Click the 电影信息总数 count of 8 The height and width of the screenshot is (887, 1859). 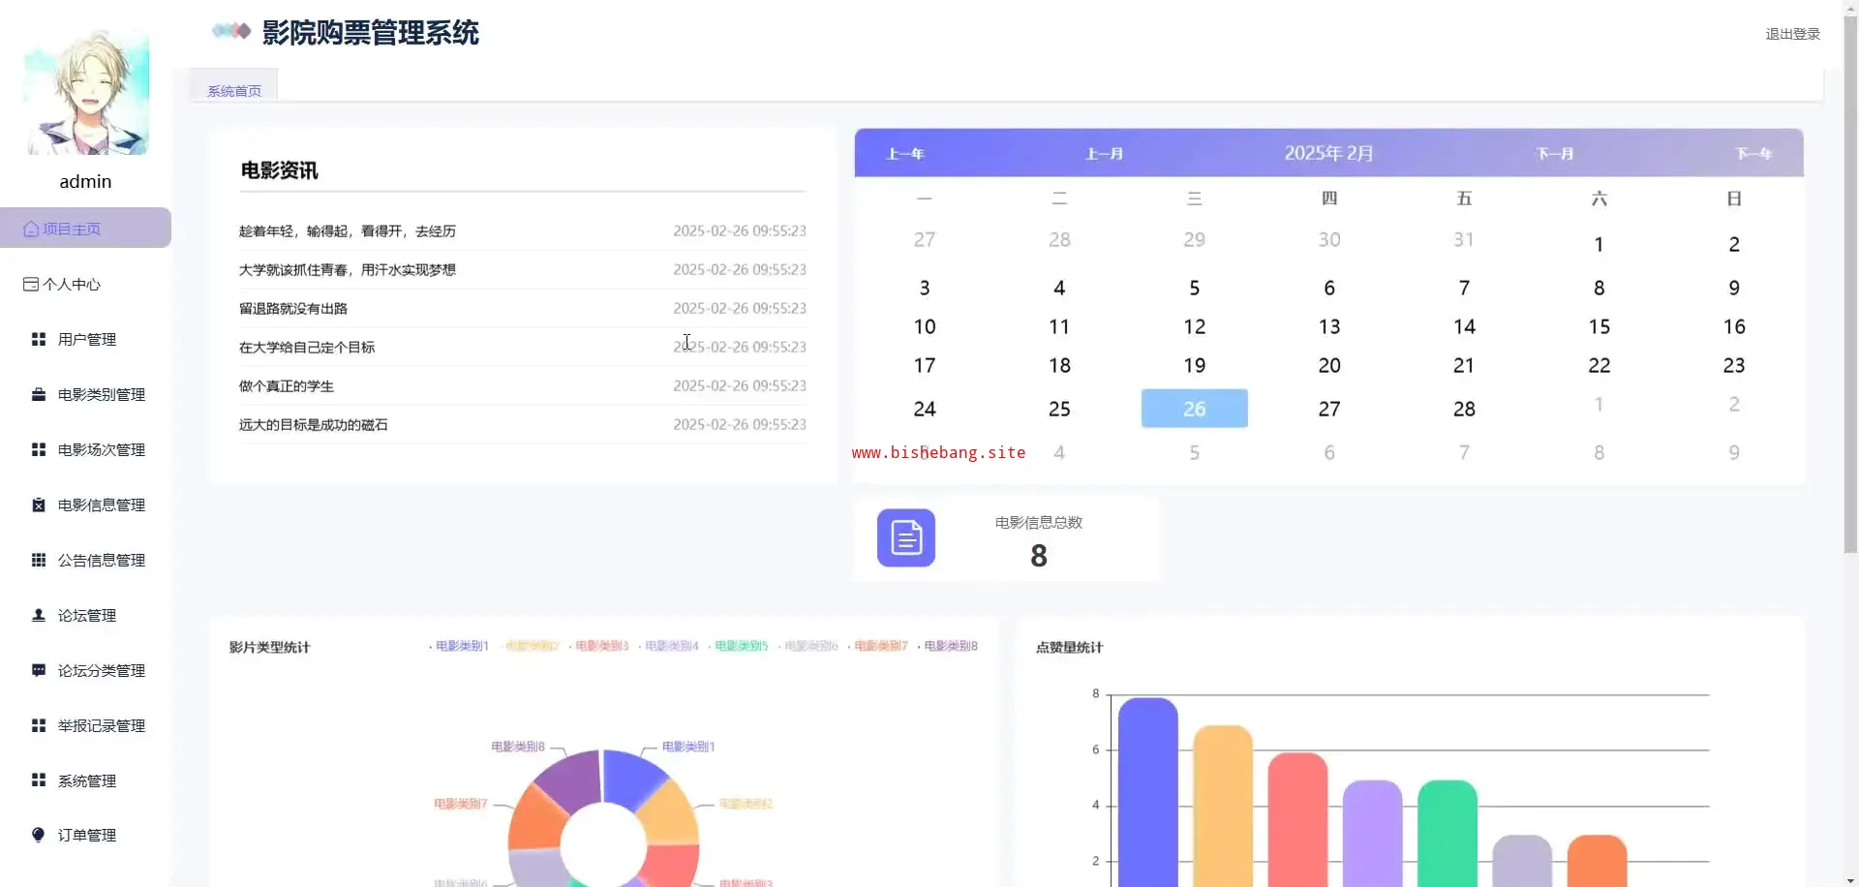point(1039,556)
